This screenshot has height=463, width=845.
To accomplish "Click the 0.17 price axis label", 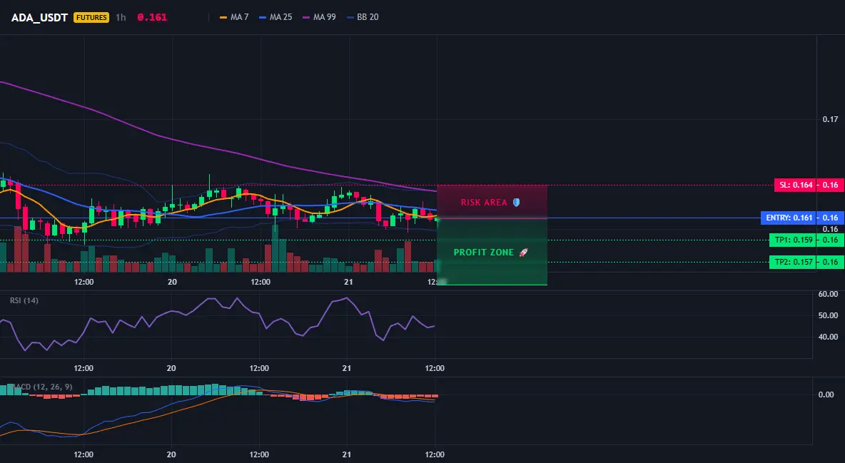I will click(x=831, y=119).
